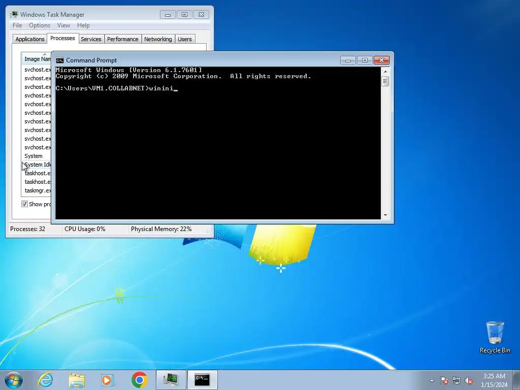Open the View menu in Task Manager
The image size is (520, 390).
pyautogui.click(x=63, y=25)
